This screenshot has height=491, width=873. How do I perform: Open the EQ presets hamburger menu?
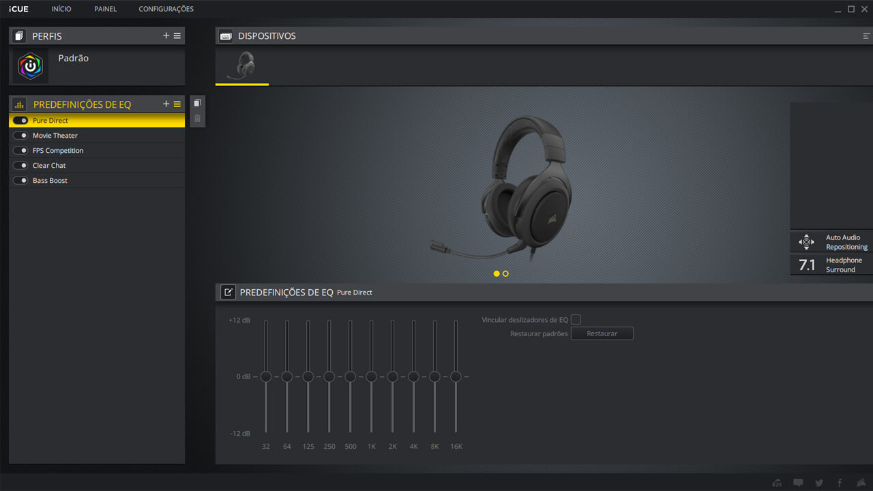pos(177,104)
